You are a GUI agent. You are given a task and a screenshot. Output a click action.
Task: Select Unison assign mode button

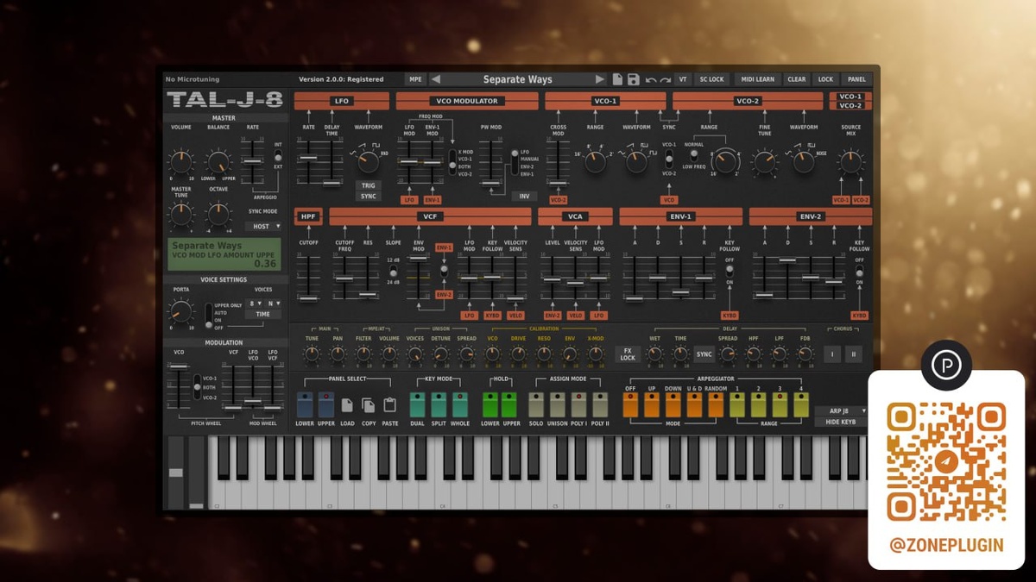pyautogui.click(x=557, y=405)
